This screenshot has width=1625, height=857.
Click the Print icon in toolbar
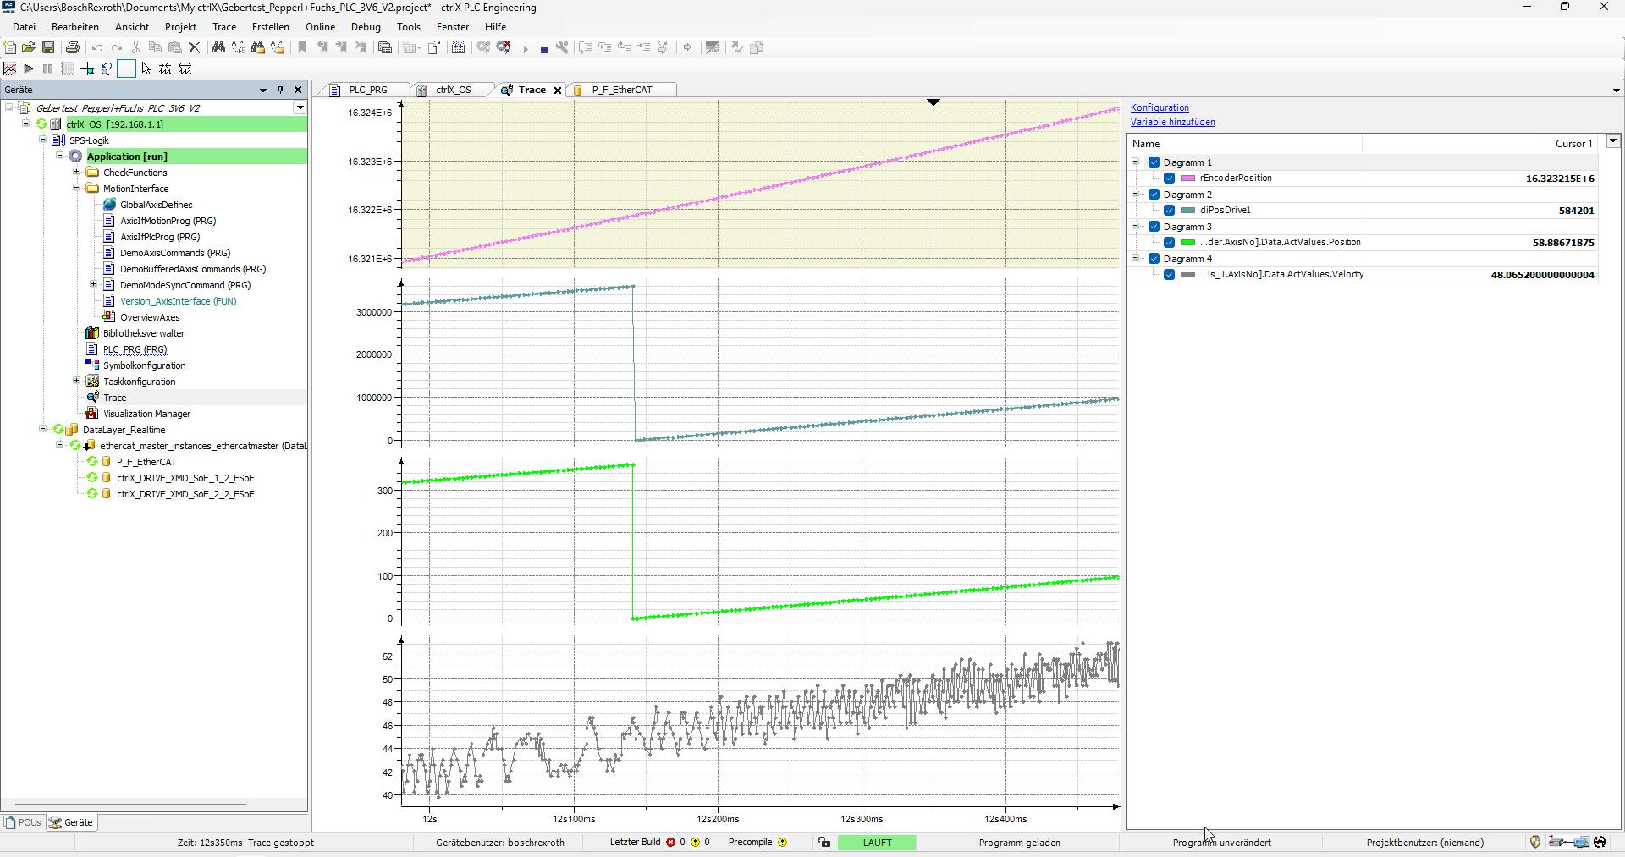[73, 47]
